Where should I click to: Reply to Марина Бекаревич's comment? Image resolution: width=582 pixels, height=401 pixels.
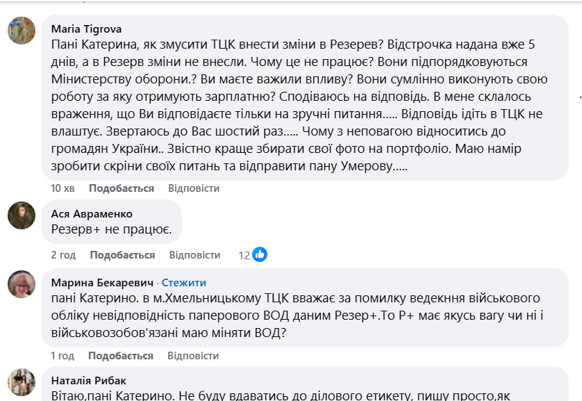[193, 356]
